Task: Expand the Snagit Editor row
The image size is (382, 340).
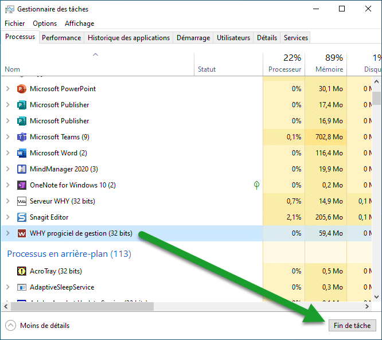Action: click(8, 217)
